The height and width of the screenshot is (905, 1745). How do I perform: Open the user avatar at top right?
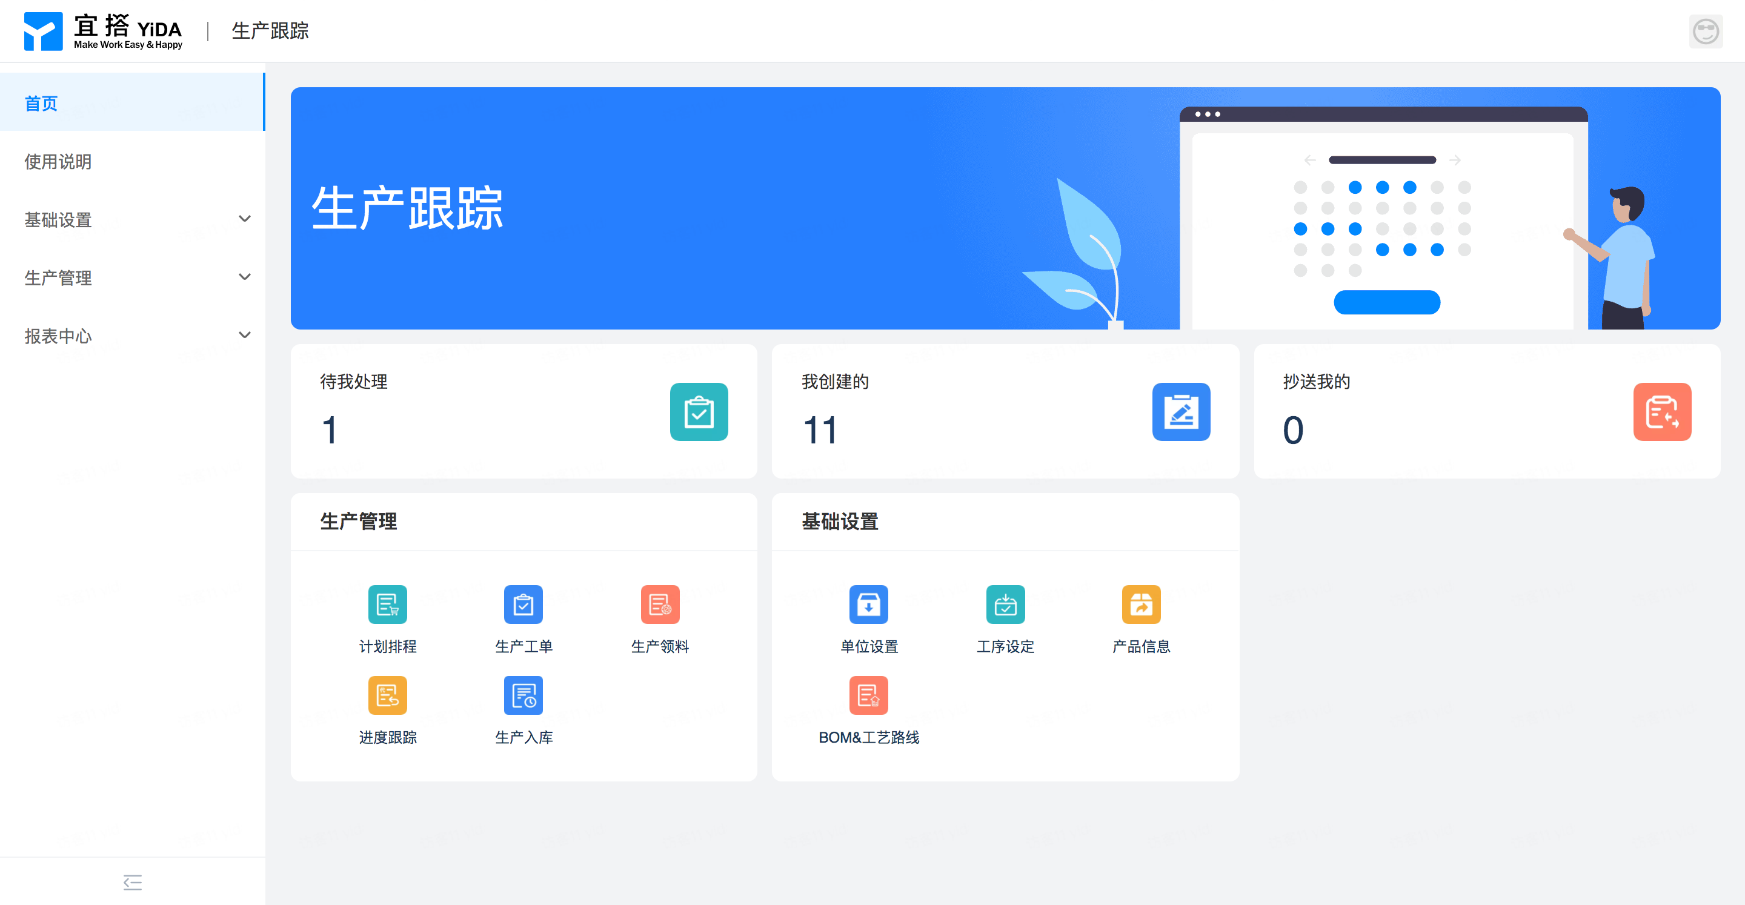tap(1705, 31)
